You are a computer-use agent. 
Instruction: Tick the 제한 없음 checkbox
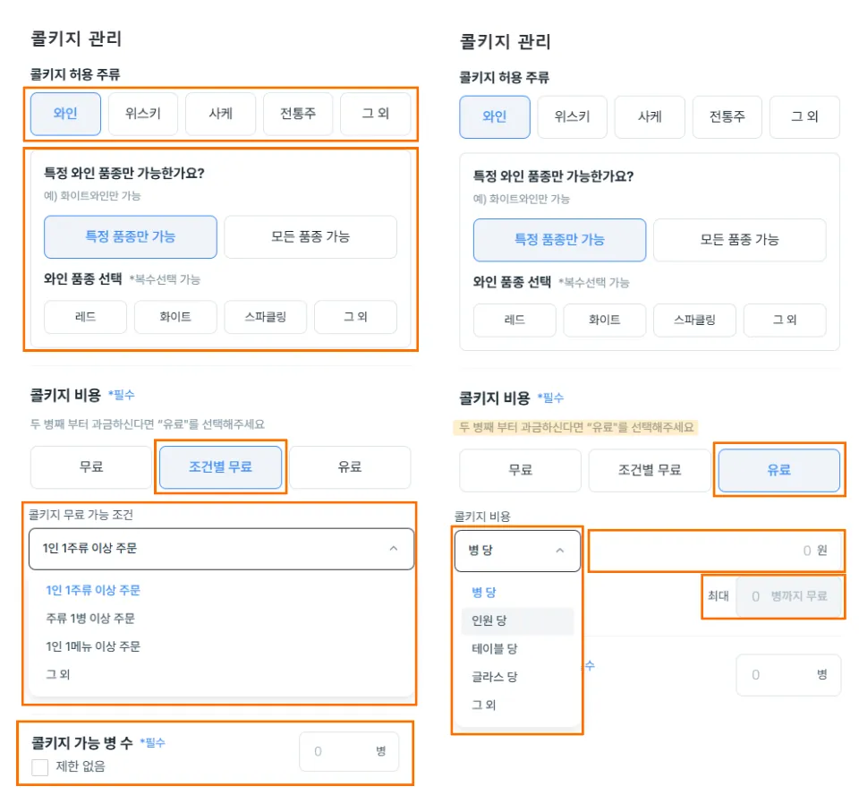(39, 767)
